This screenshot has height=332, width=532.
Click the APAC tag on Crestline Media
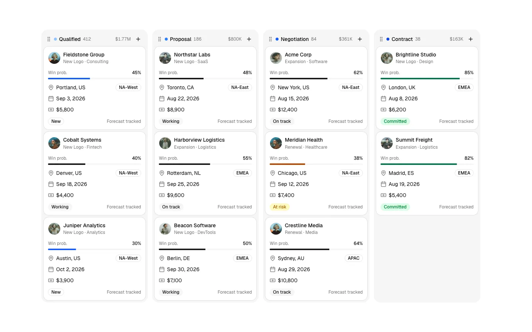point(354,258)
